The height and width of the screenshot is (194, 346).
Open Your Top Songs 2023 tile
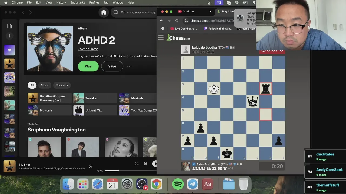(x=138, y=110)
